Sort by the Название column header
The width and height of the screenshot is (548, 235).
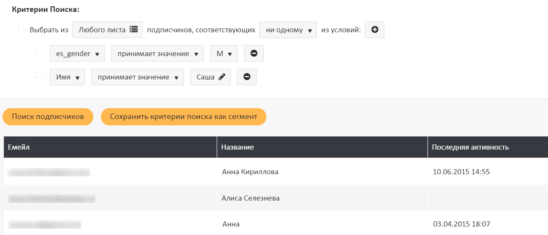pos(237,147)
